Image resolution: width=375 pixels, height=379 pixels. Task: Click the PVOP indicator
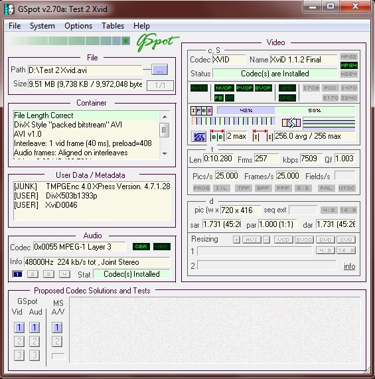[244, 88]
